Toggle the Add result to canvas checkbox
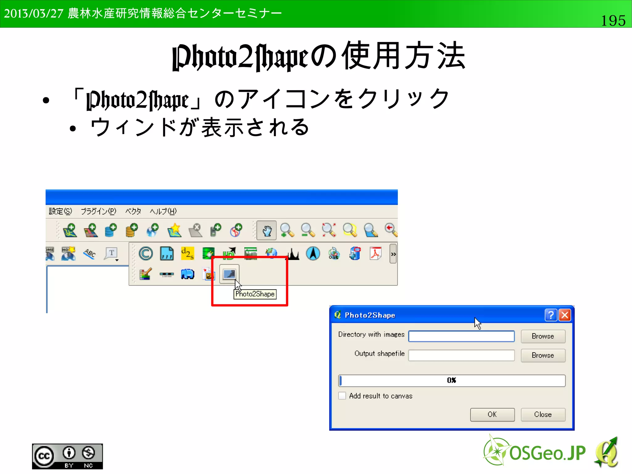This screenshot has width=632, height=474. click(x=342, y=396)
